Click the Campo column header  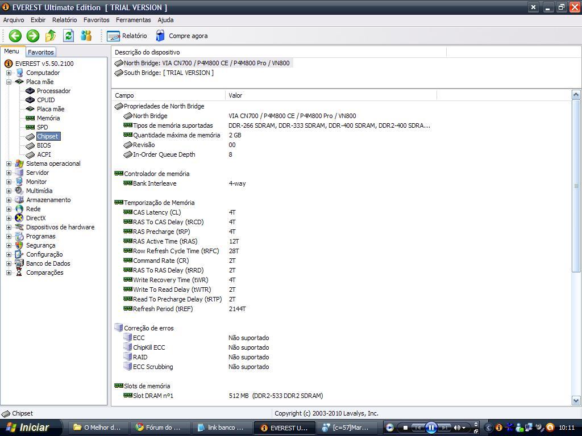(168, 95)
